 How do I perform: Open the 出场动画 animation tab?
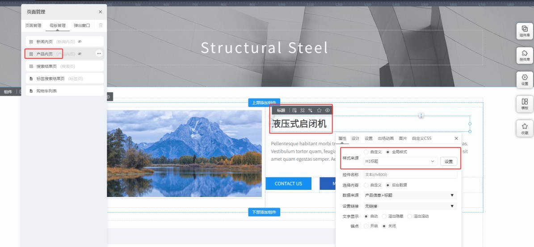pos(386,138)
